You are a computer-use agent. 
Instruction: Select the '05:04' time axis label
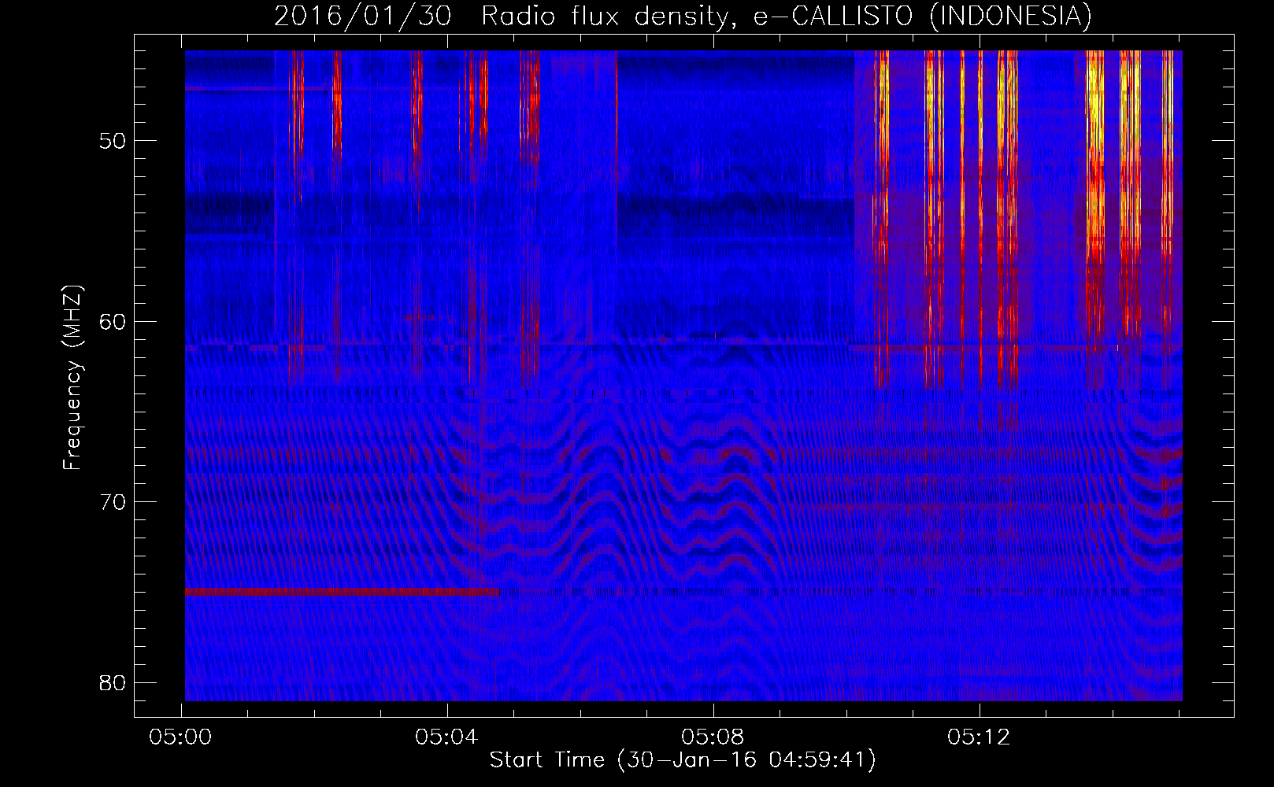447,737
